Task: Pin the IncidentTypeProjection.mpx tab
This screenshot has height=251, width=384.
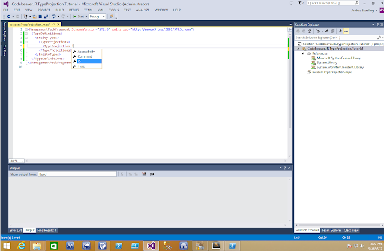Action: point(53,25)
